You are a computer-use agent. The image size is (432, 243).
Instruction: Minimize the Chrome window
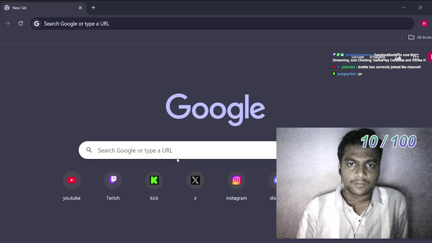click(403, 7)
